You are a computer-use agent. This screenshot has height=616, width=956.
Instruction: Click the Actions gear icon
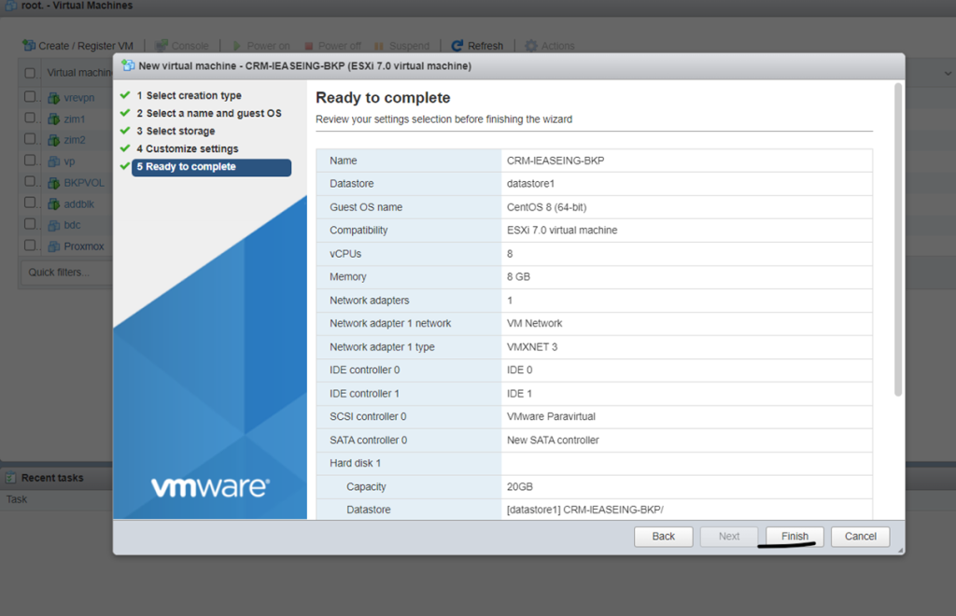[x=531, y=46]
